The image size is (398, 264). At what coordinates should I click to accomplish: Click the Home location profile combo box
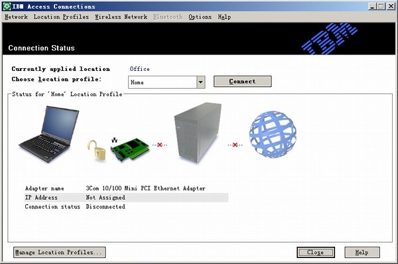click(166, 82)
